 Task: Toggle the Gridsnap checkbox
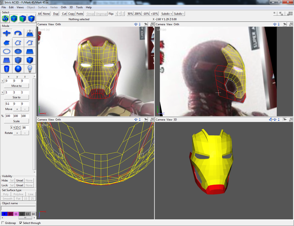pyautogui.click(x=3, y=223)
